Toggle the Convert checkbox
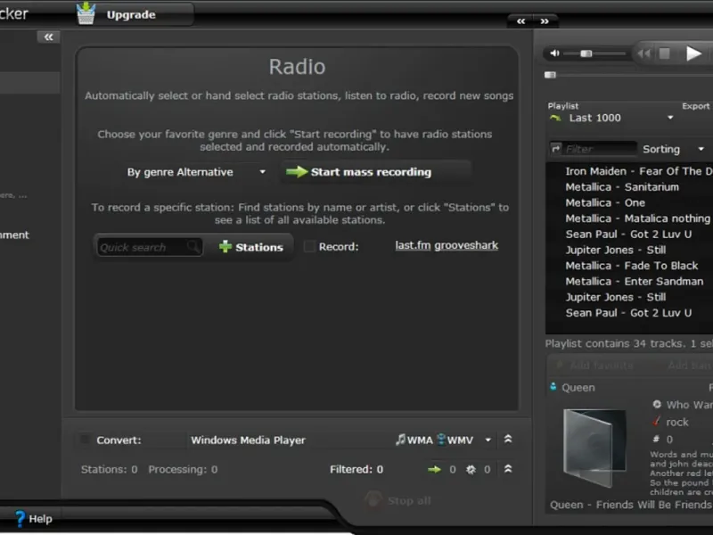This screenshot has width=713, height=535. 86,440
